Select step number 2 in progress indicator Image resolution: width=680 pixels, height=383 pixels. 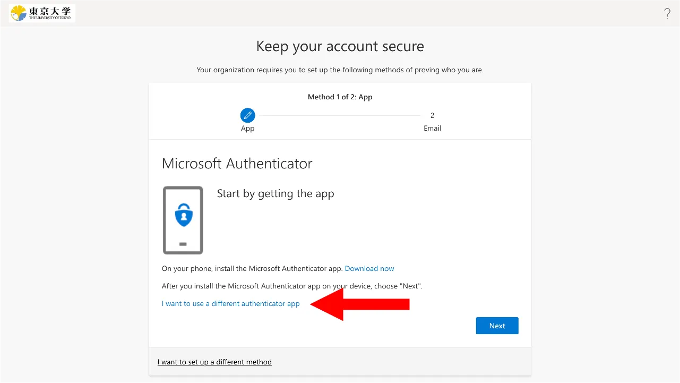click(432, 115)
